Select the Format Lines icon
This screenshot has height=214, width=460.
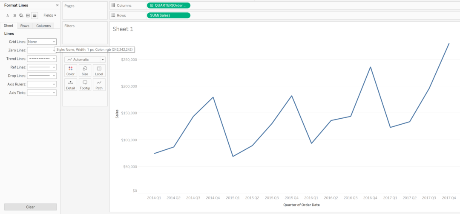(x=34, y=16)
